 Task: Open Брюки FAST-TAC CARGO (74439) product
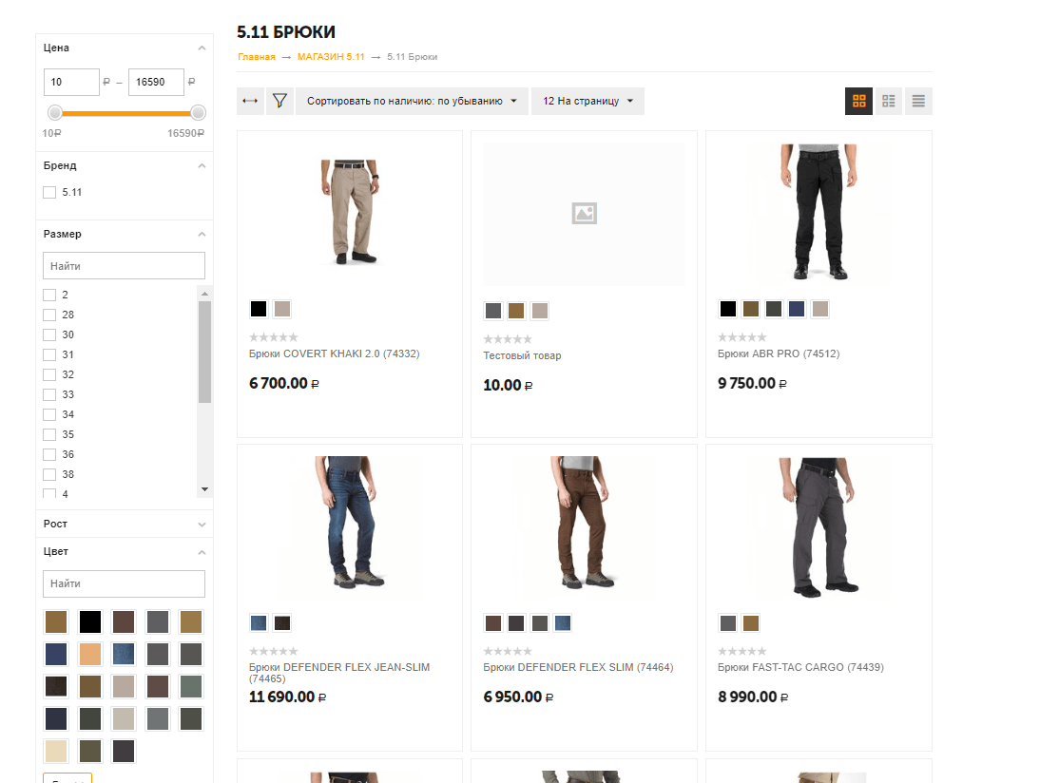pos(800,668)
